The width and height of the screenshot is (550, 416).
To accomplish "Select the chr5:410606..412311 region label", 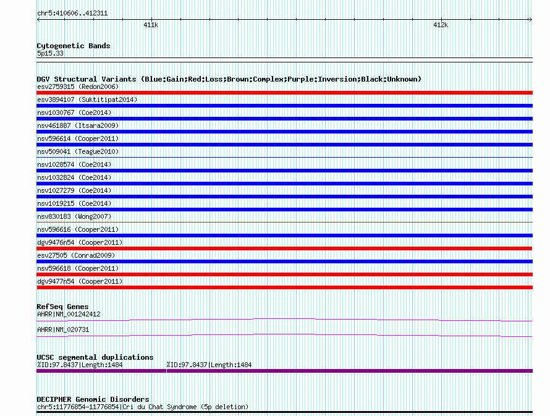I will coord(72,14).
